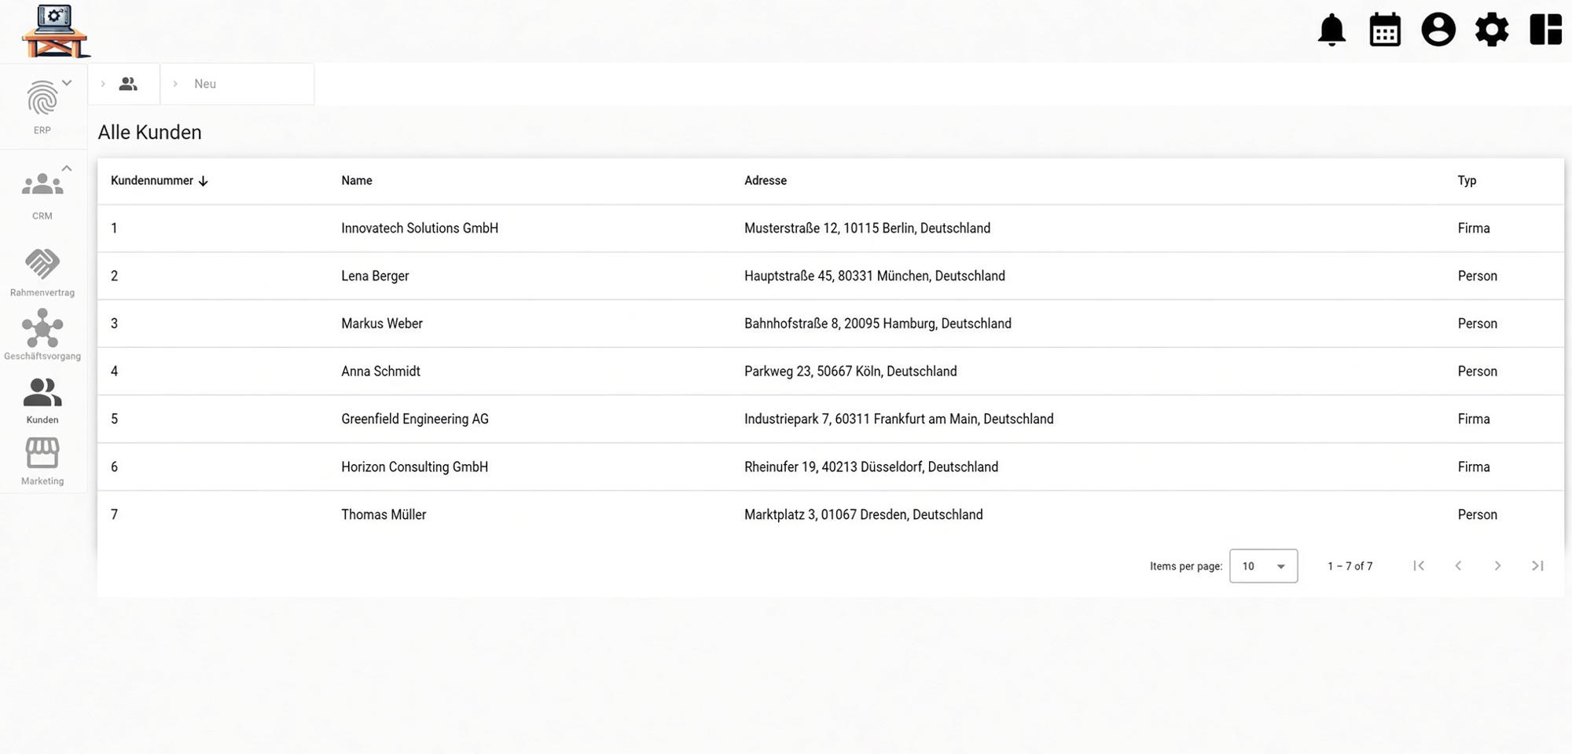Open the dashboard layout icon
The image size is (1572, 754).
tap(1545, 30)
